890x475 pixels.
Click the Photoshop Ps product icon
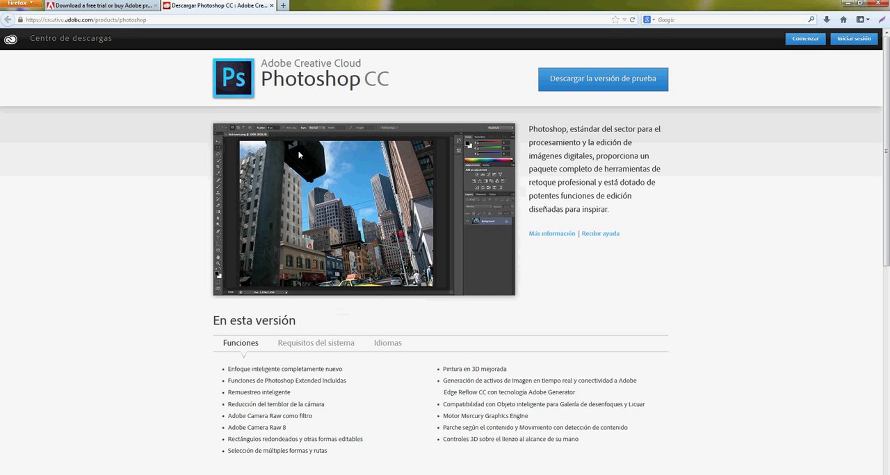pos(233,78)
